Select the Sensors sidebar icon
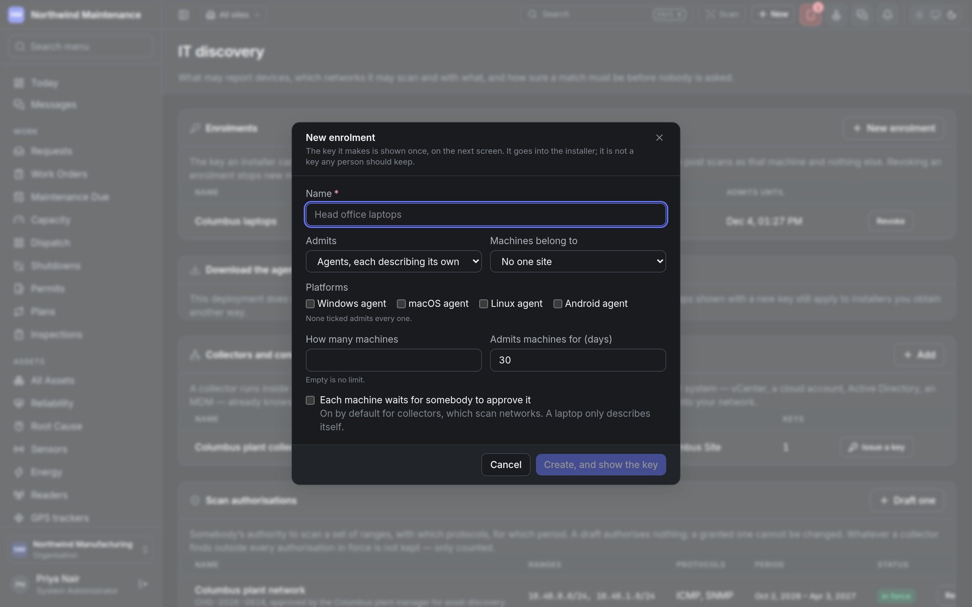 point(19,449)
